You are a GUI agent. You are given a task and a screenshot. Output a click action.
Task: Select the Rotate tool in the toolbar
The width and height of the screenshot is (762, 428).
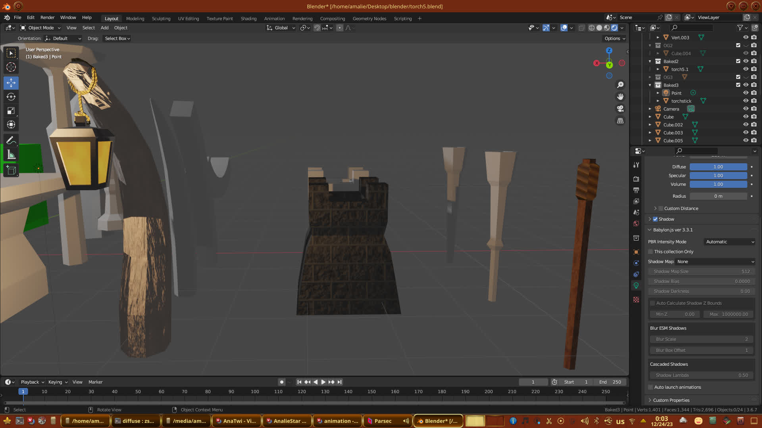point(11,97)
